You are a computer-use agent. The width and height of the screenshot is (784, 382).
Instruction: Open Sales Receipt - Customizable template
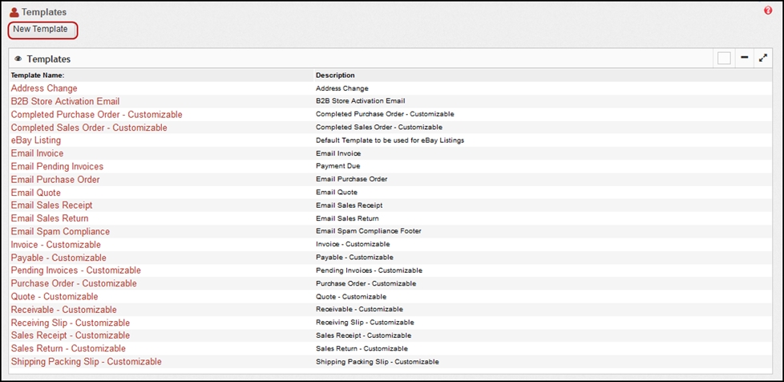point(71,335)
